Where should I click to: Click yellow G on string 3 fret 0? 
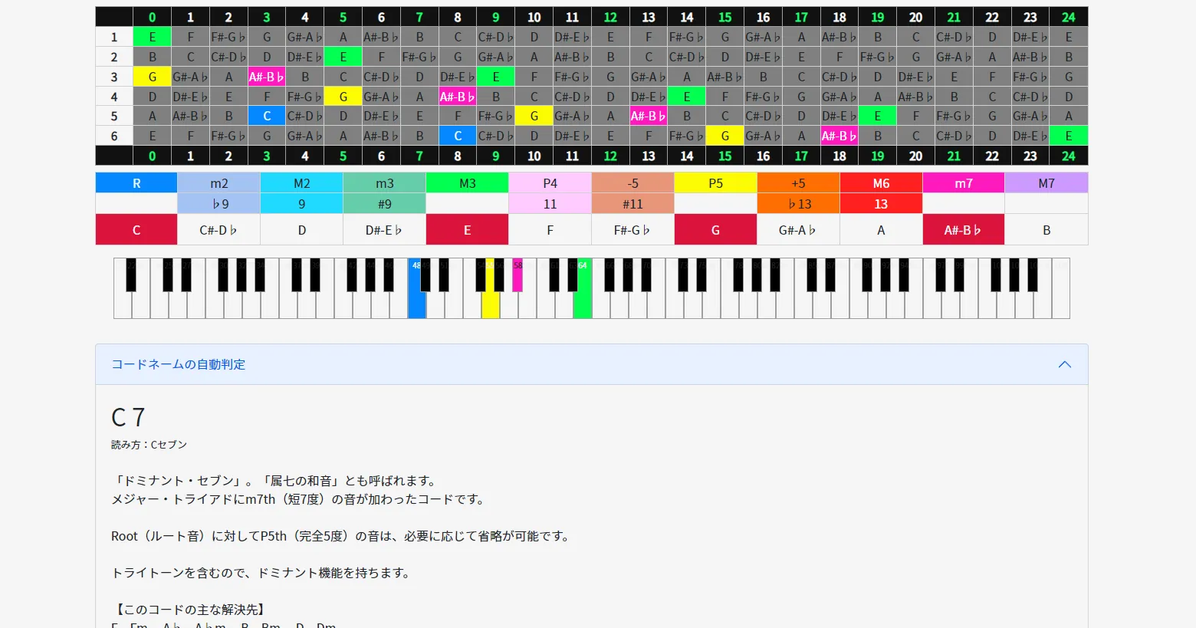click(152, 77)
